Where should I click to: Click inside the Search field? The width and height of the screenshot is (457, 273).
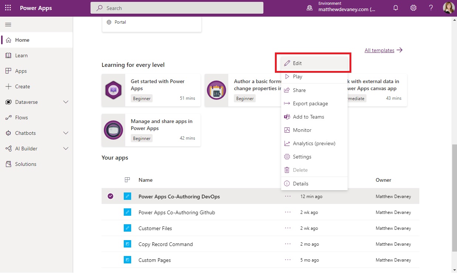pyautogui.click(x=177, y=8)
